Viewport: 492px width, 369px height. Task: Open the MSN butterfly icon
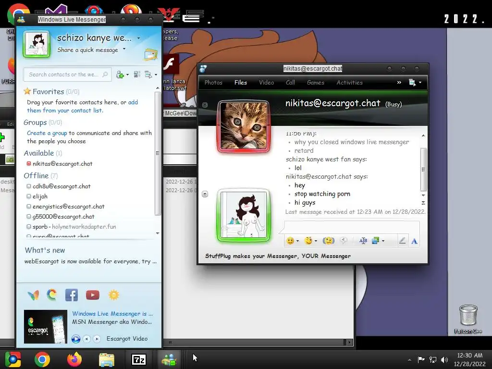click(33, 295)
